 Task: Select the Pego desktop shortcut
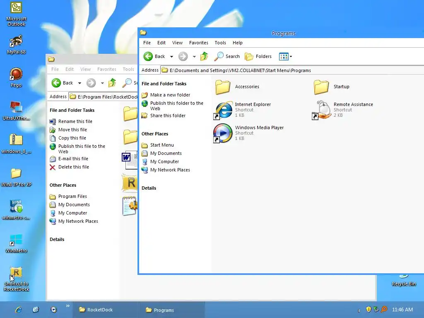point(16,77)
